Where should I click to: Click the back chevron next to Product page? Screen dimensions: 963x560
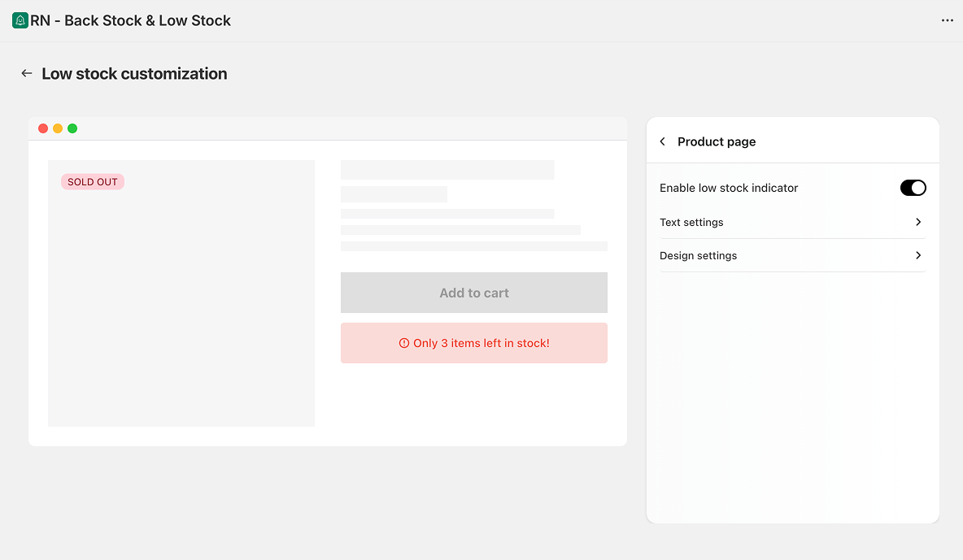(663, 141)
